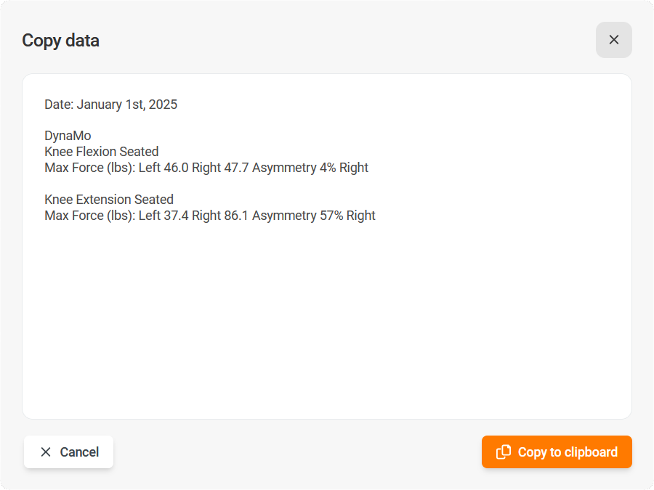
Task: Select the Copy to clipboard label text
Action: pos(568,452)
